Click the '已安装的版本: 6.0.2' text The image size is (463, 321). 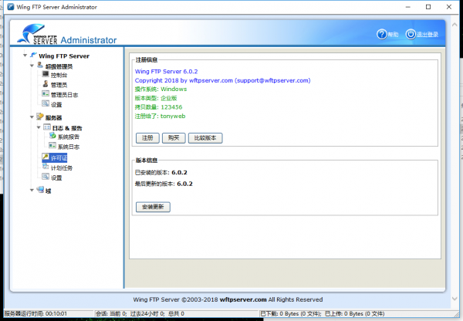tap(161, 172)
